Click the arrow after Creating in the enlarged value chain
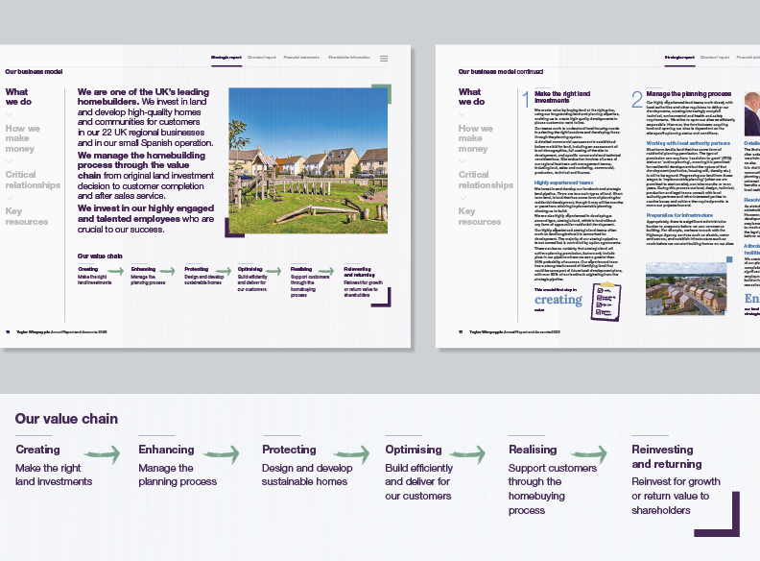 click(x=102, y=453)
